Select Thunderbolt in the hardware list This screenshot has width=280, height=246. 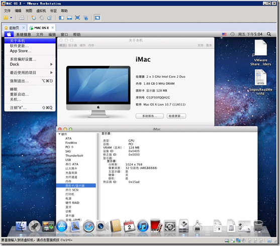tap(74, 156)
